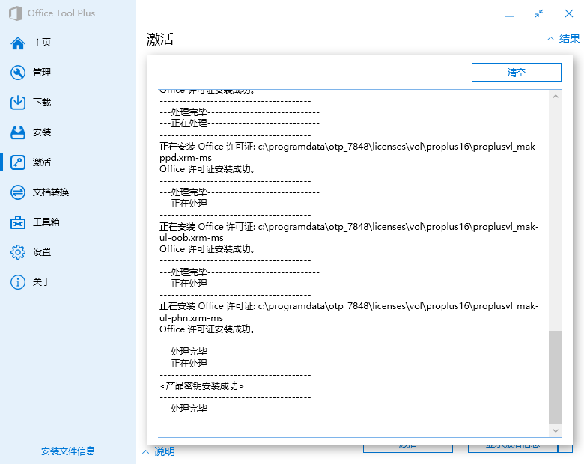The image size is (584, 464).
Task: Expand the 说明 section
Action: (159, 452)
